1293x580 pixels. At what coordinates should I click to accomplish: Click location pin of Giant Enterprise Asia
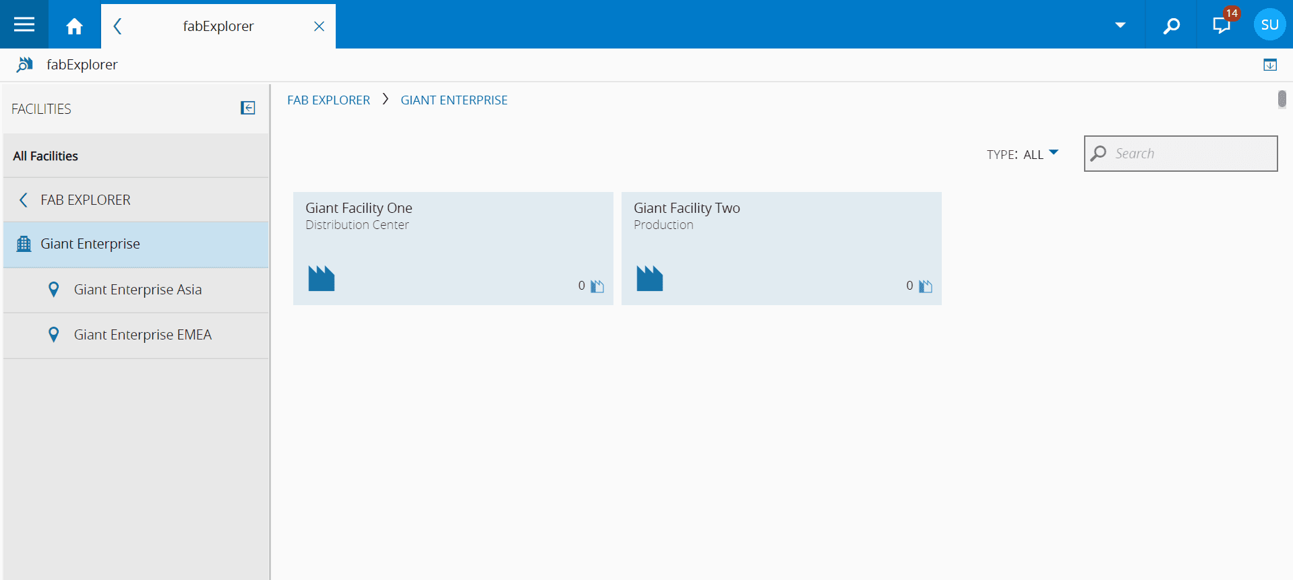pos(54,290)
